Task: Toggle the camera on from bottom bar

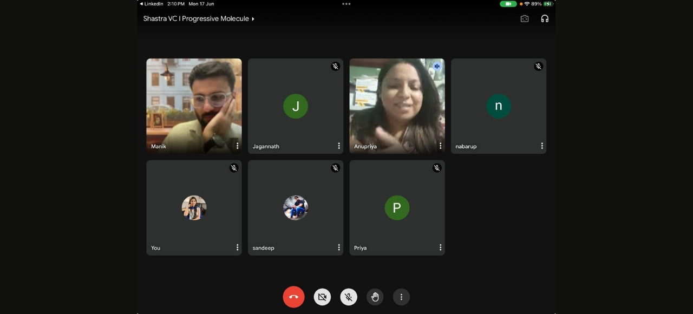Action: (322, 297)
